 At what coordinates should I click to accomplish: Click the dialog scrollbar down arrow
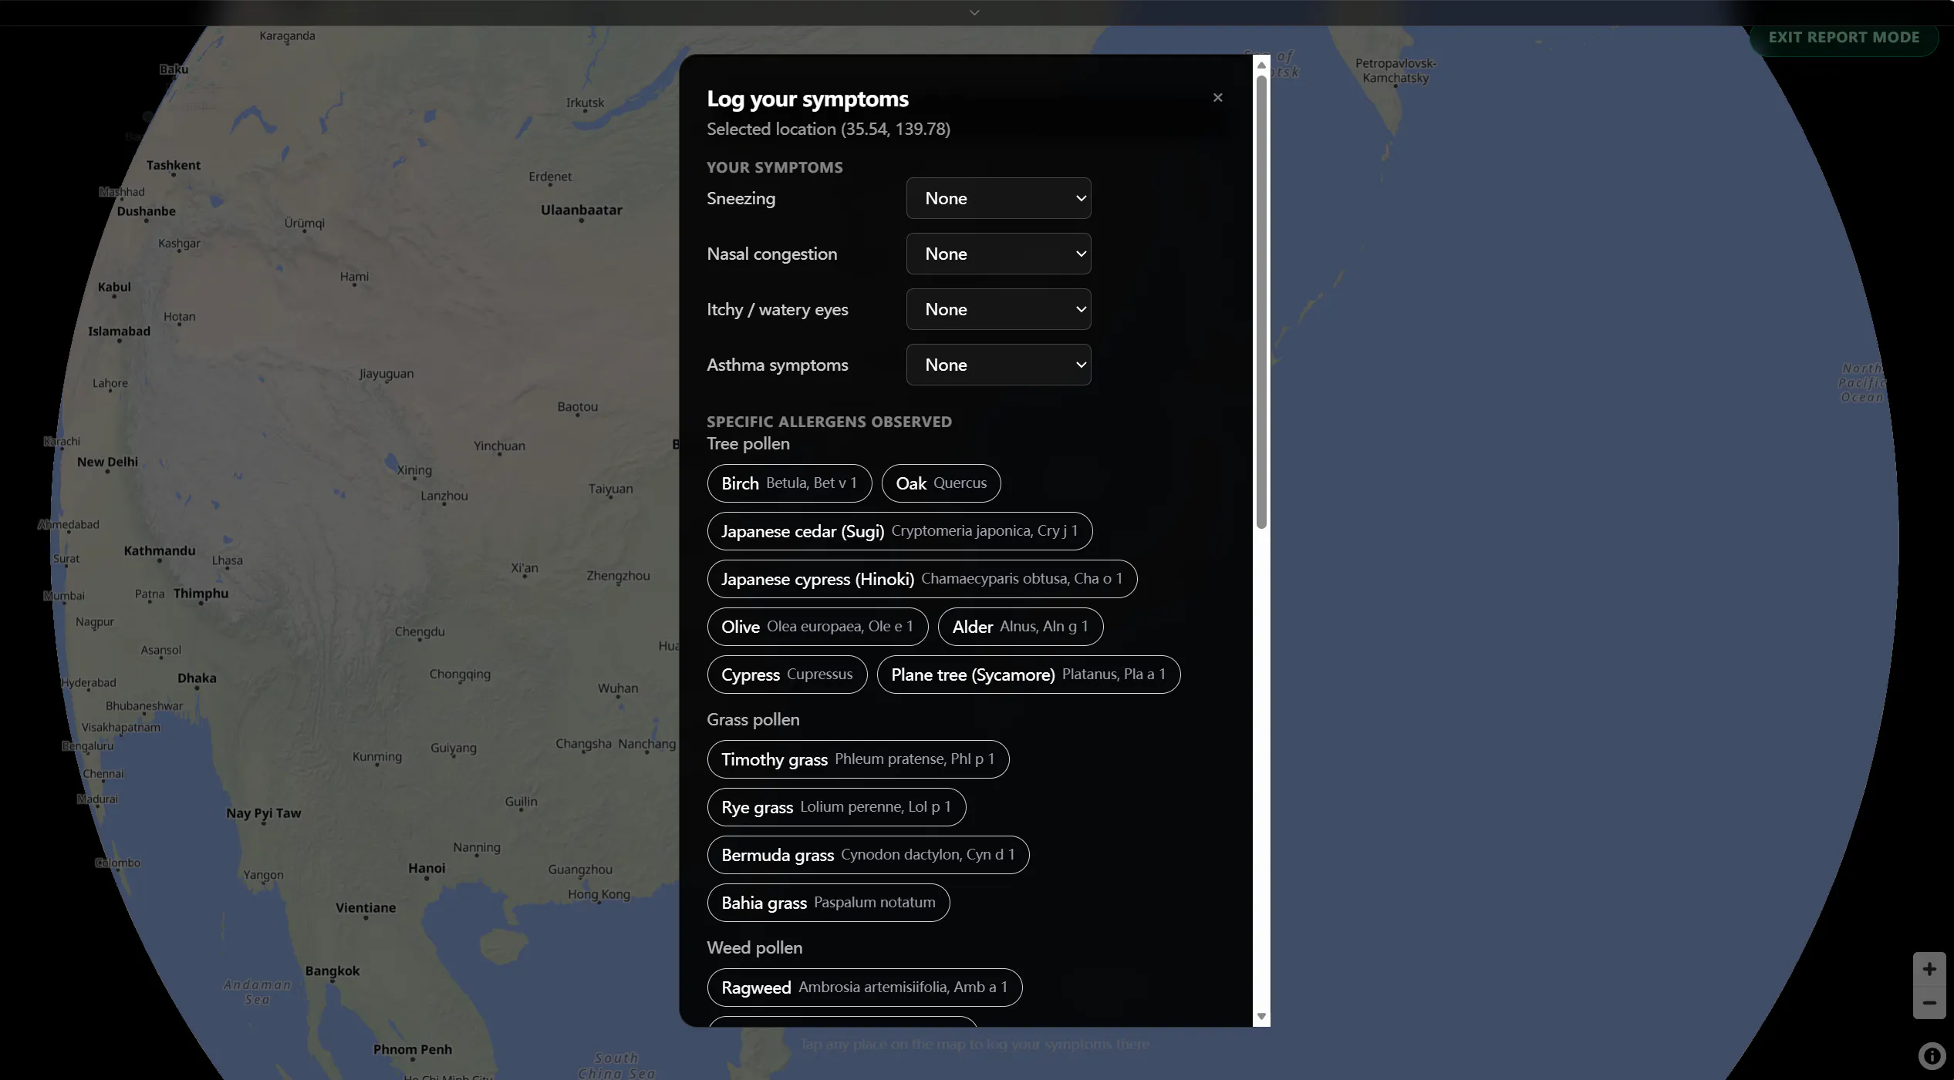tap(1261, 1017)
